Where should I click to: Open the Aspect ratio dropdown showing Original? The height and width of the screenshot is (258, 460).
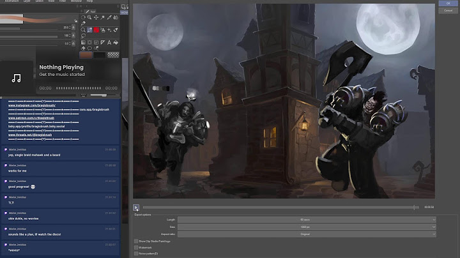(307, 234)
